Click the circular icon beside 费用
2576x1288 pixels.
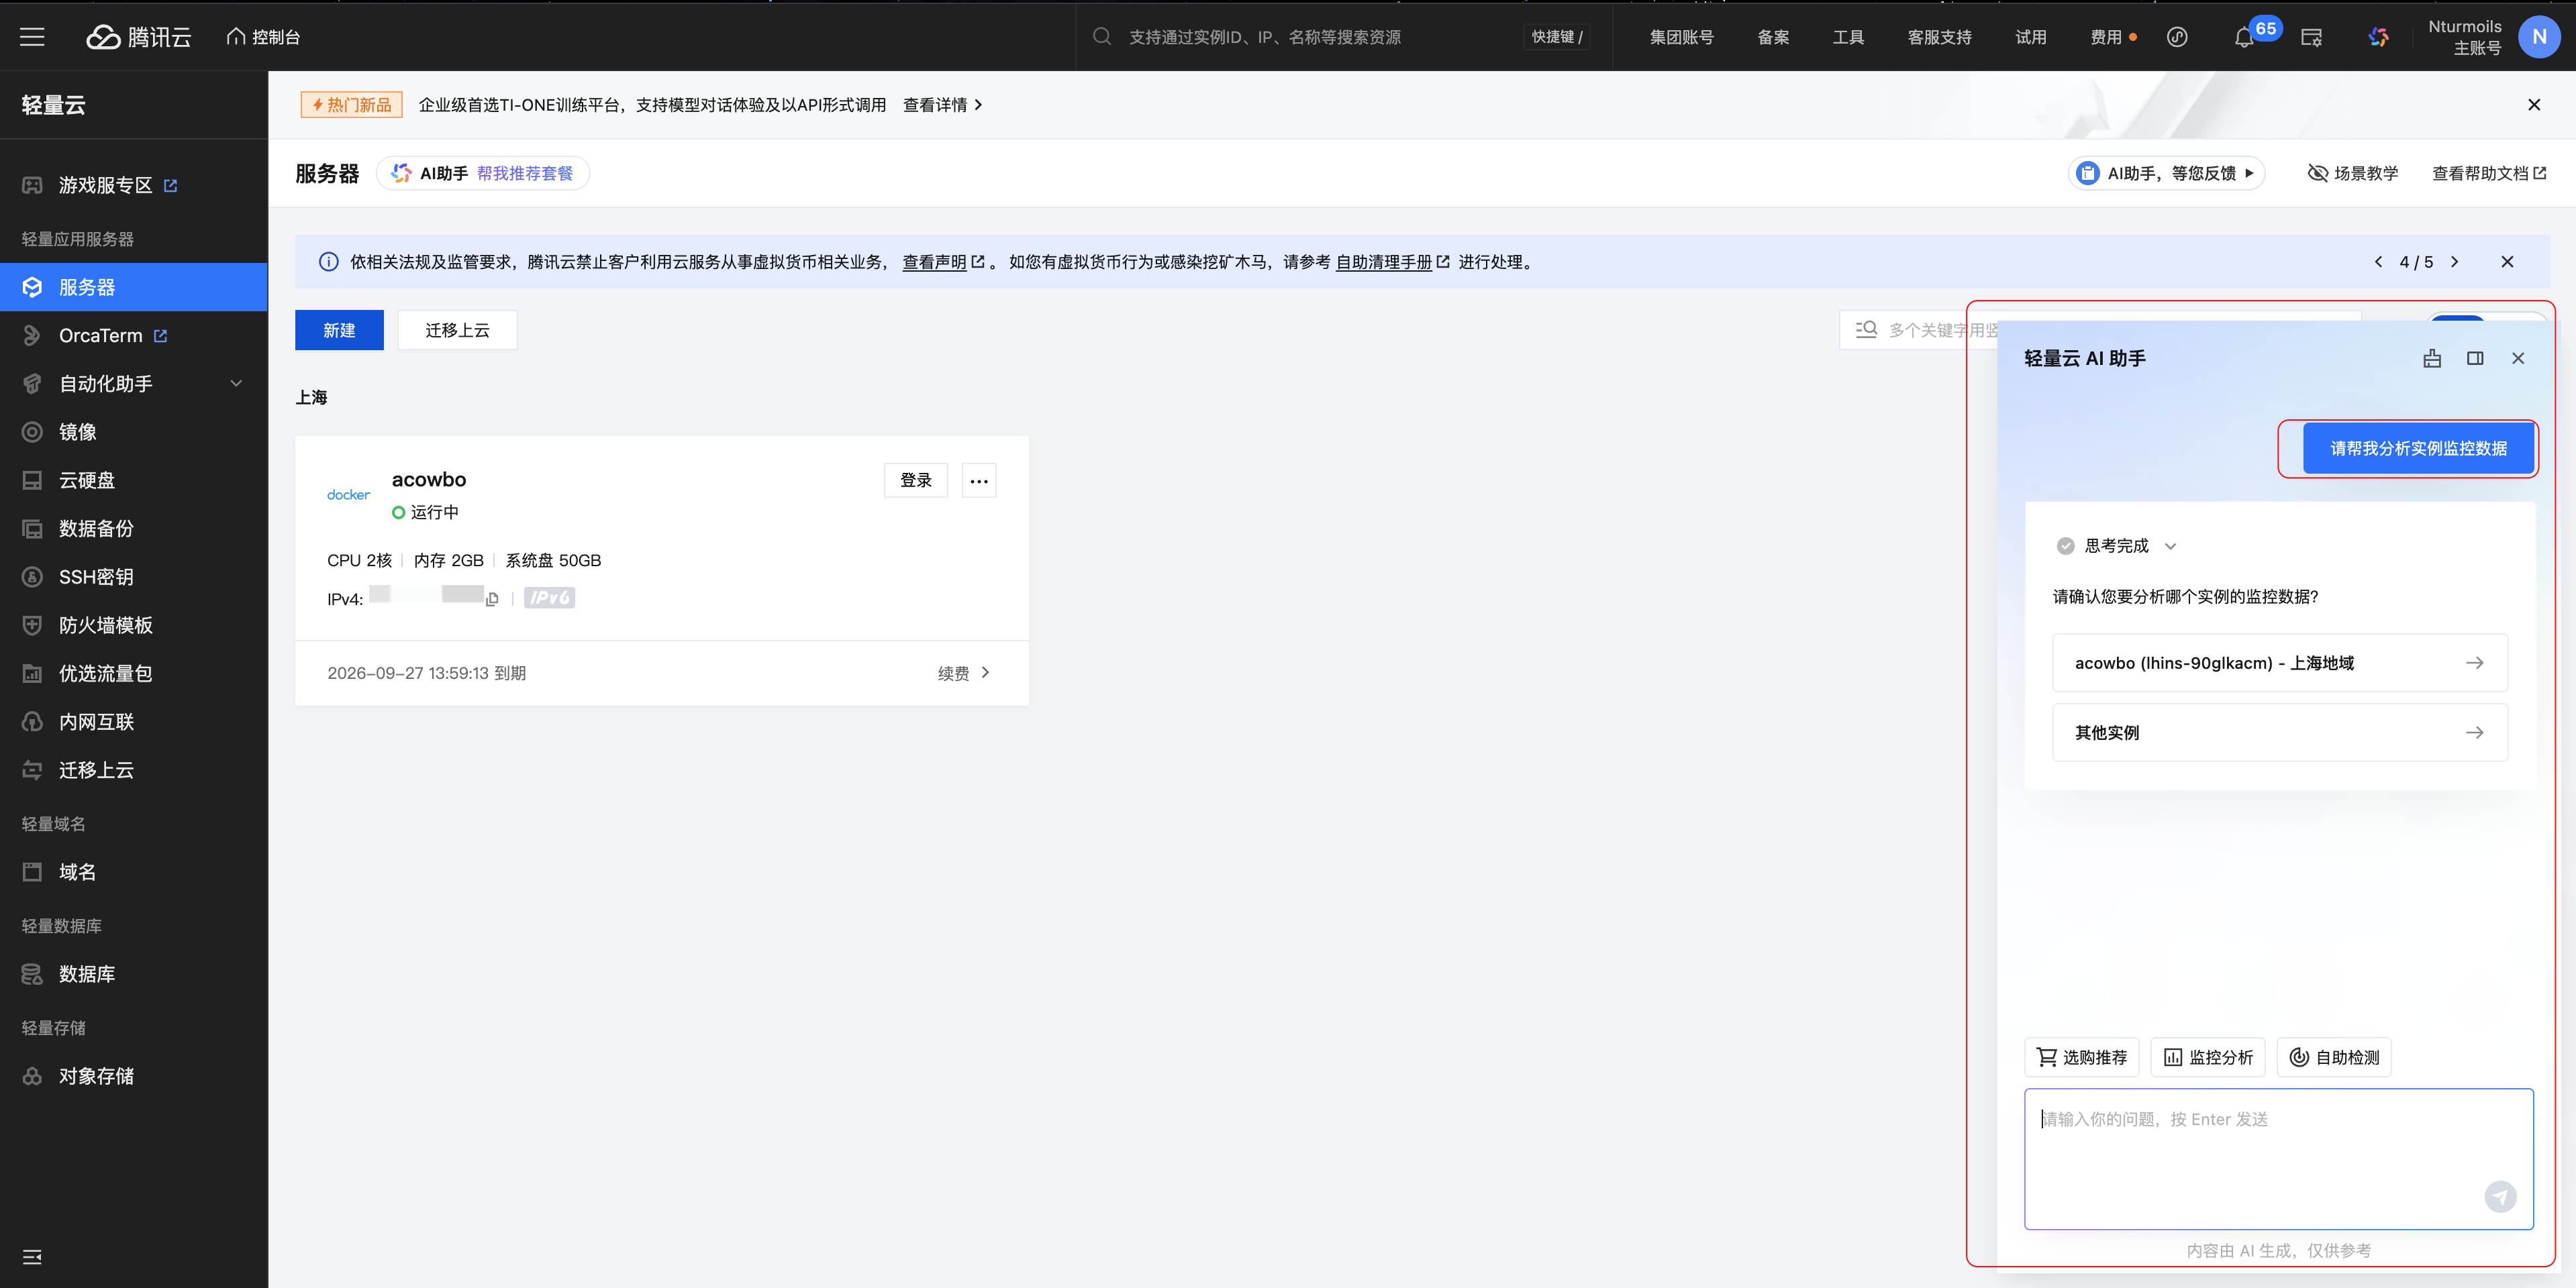pyautogui.click(x=2177, y=37)
